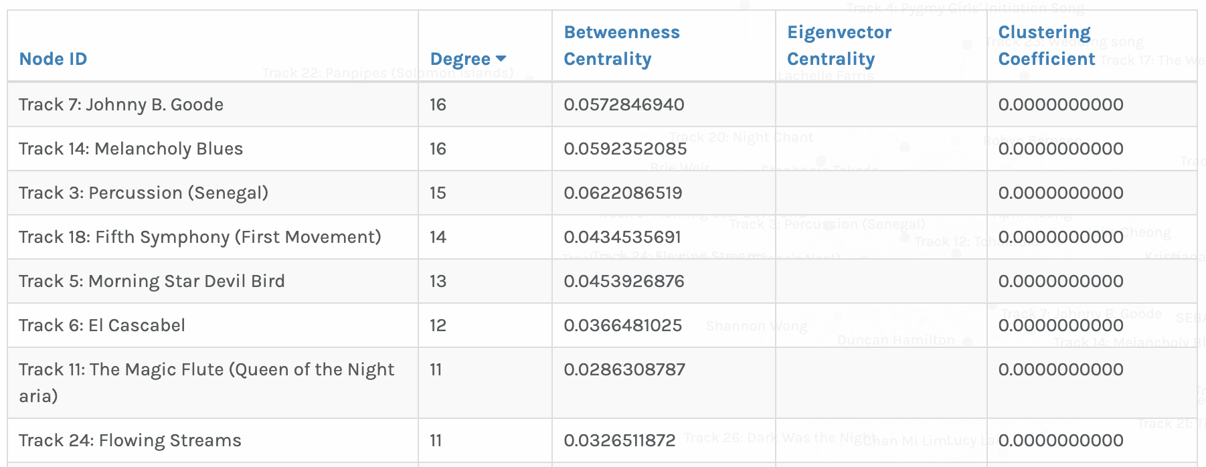Viewport: 1206px width, 467px height.
Task: Click betweenness value 0.0622086519
Action: click(622, 193)
